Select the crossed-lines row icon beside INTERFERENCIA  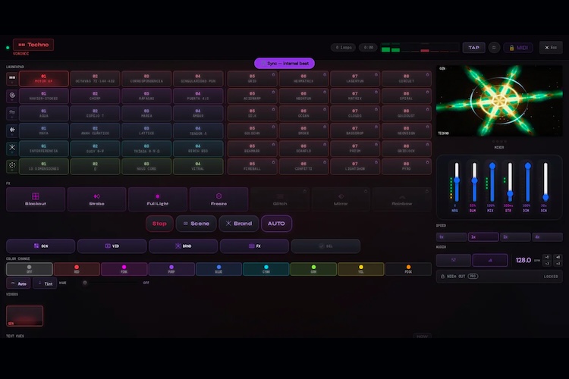click(x=12, y=148)
